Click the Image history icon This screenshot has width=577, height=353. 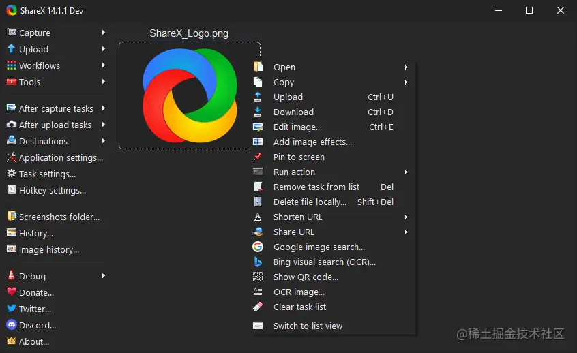coord(12,249)
